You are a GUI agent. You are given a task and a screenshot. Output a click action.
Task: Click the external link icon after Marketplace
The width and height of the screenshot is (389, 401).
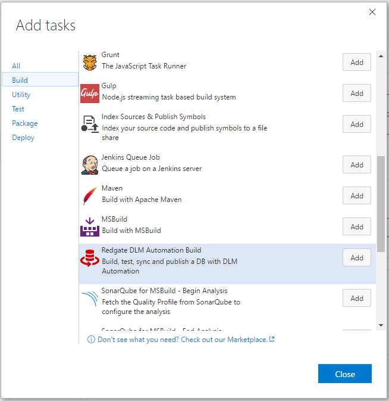click(x=272, y=339)
